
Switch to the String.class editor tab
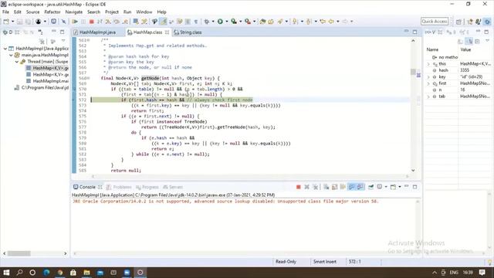(188, 32)
